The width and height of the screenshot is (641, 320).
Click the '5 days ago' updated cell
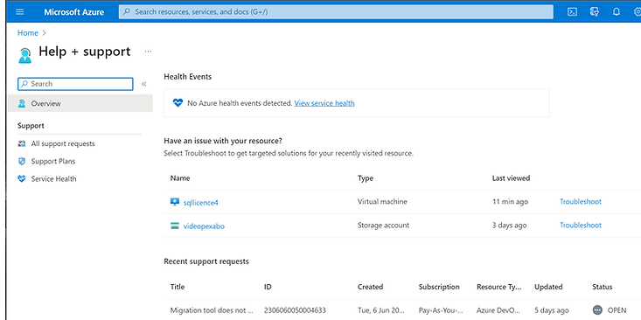click(552, 310)
